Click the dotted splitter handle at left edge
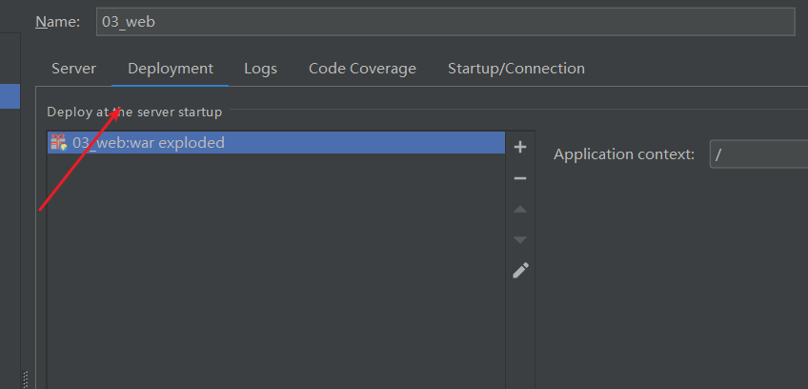This screenshot has width=808, height=389. 26,379
